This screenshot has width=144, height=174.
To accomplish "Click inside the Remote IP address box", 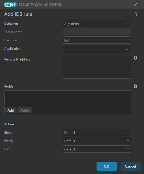I will (97, 67).
